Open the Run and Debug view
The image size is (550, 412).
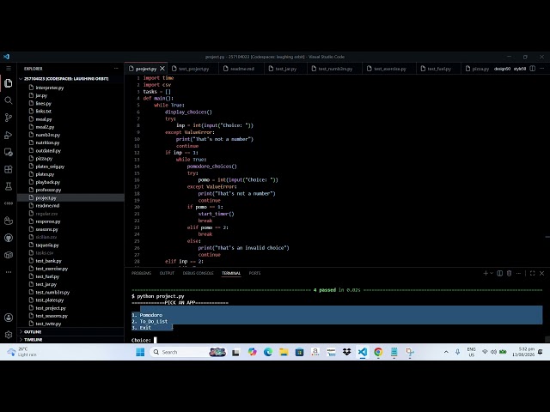click(x=9, y=135)
